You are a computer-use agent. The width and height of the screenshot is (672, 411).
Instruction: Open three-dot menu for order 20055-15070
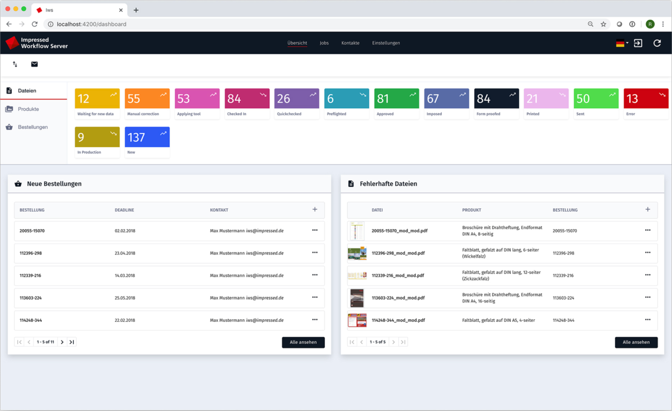[315, 230]
